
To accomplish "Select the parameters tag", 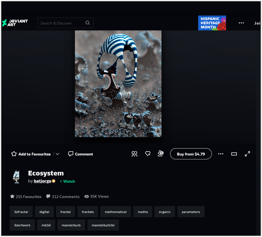I will coord(191,212).
